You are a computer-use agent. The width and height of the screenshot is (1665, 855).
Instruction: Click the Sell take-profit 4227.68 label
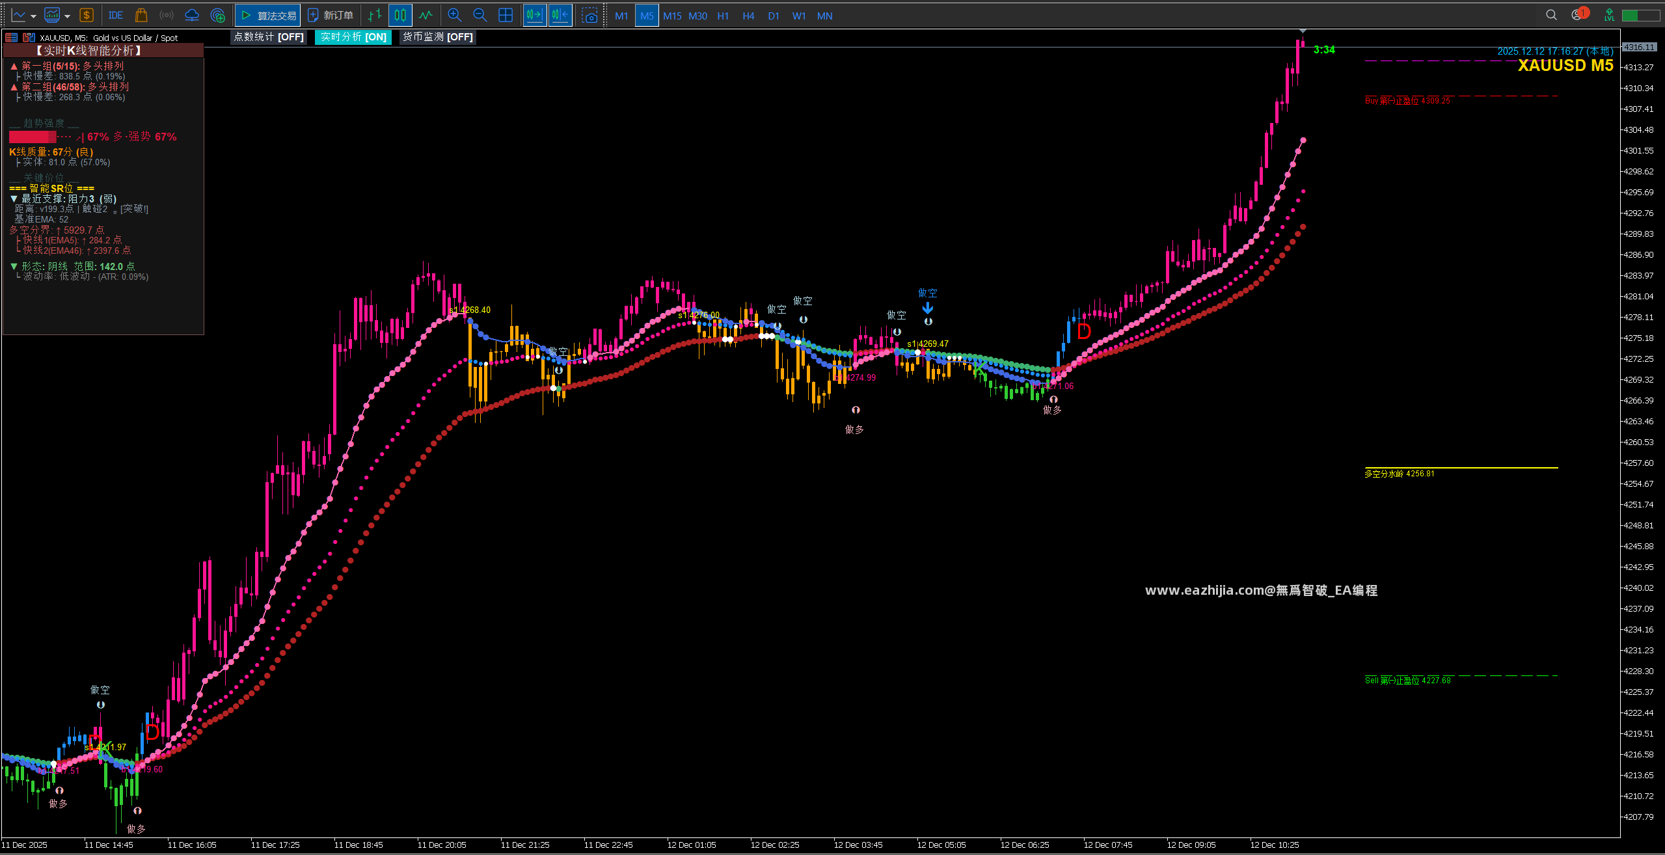[x=1407, y=681]
